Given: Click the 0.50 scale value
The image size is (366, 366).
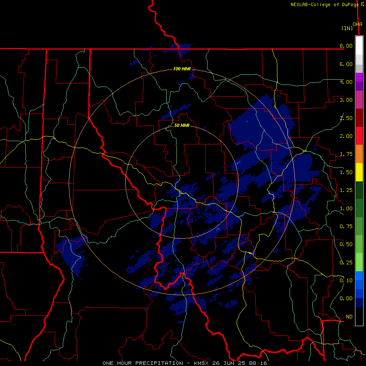Looking at the screenshot, I should click(x=346, y=244).
